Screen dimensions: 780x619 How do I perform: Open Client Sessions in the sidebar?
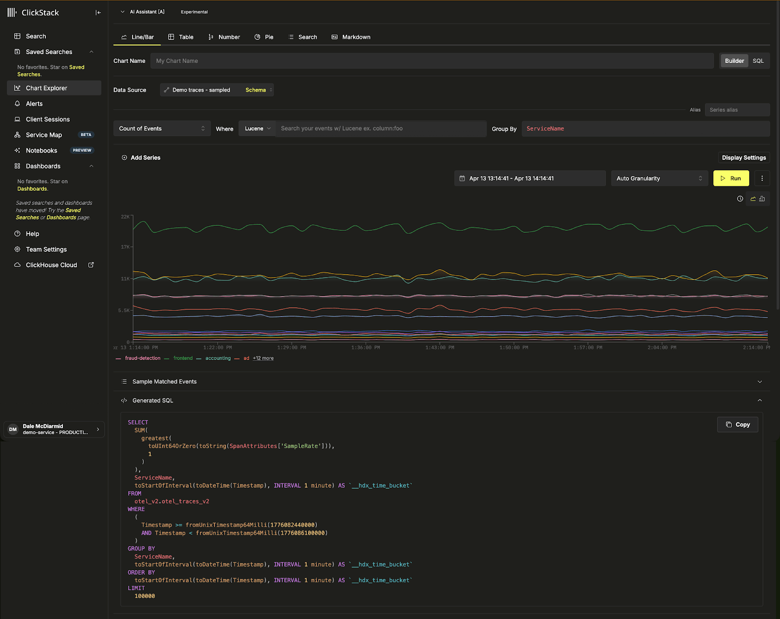click(x=47, y=119)
